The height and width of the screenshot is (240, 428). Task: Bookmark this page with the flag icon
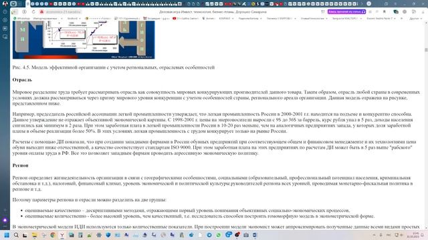coord(385,12)
